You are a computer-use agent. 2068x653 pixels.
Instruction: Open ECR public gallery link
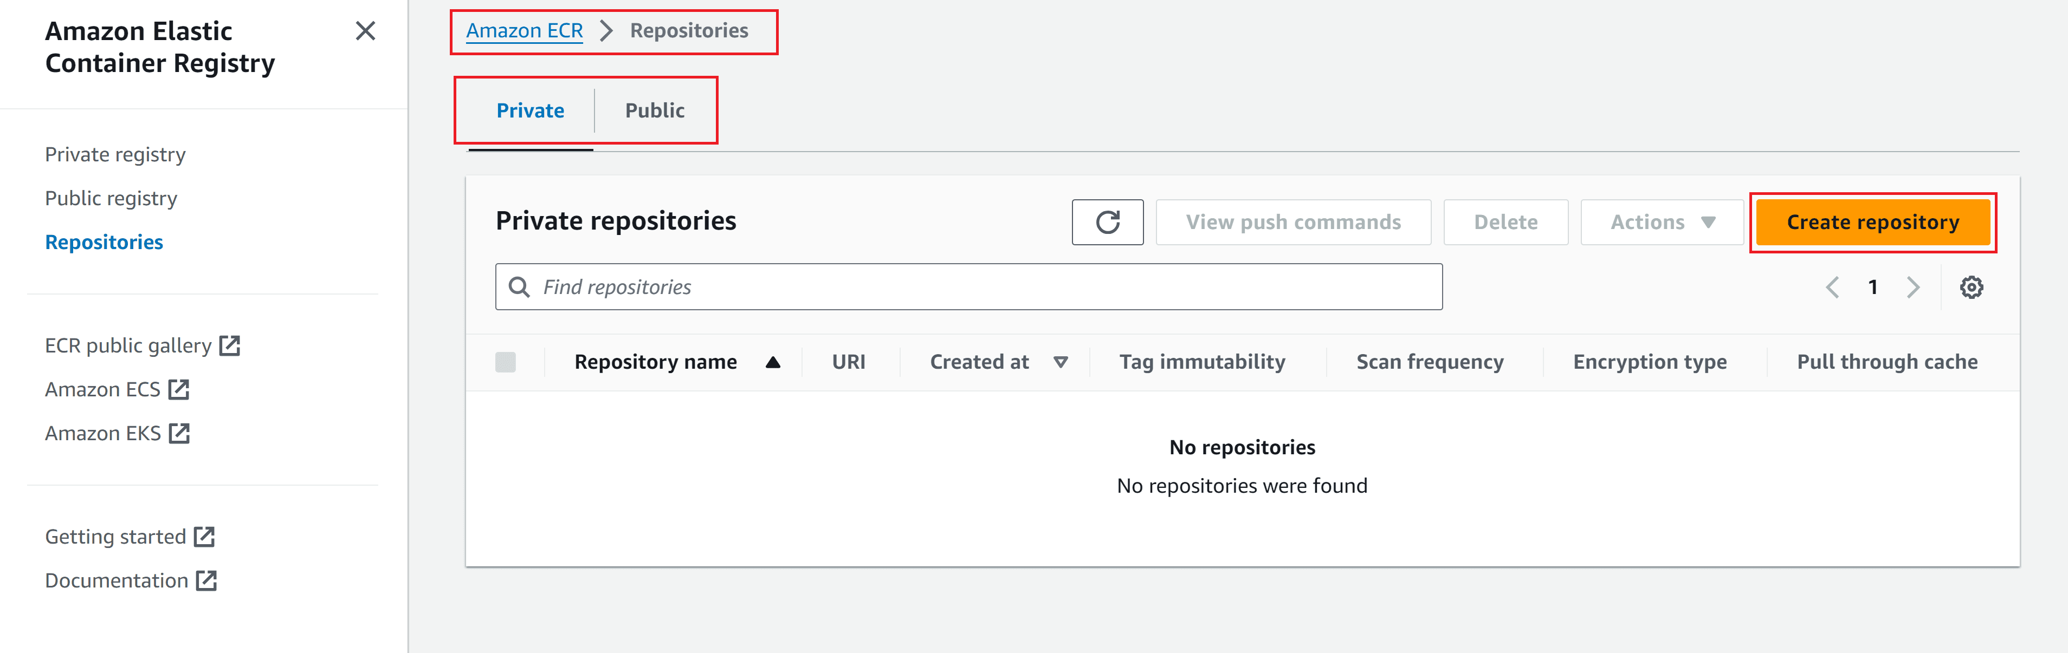[x=128, y=346]
